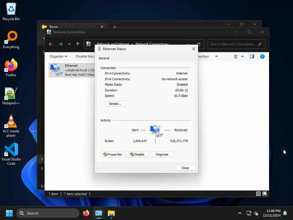This screenshot has width=293, height=220.
Task: Open Notepad++ desktop shortcut
Action: pyautogui.click(x=11, y=96)
